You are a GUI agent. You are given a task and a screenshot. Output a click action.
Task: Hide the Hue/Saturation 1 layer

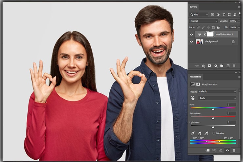point(191,35)
